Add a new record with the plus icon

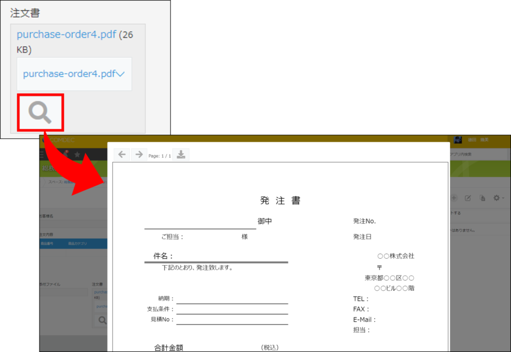(x=454, y=198)
